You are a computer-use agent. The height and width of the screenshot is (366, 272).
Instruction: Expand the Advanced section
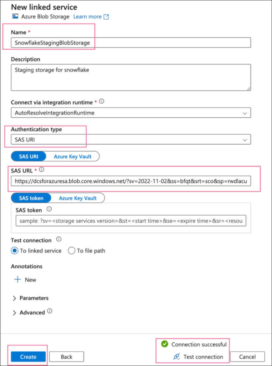click(14, 313)
